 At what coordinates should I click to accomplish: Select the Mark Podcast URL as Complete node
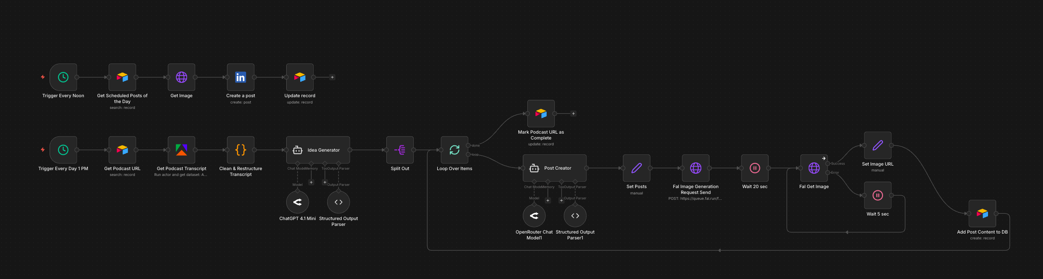coord(541,114)
